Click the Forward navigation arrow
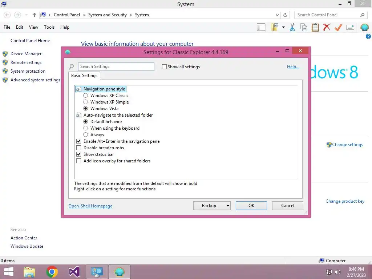 click(17, 15)
